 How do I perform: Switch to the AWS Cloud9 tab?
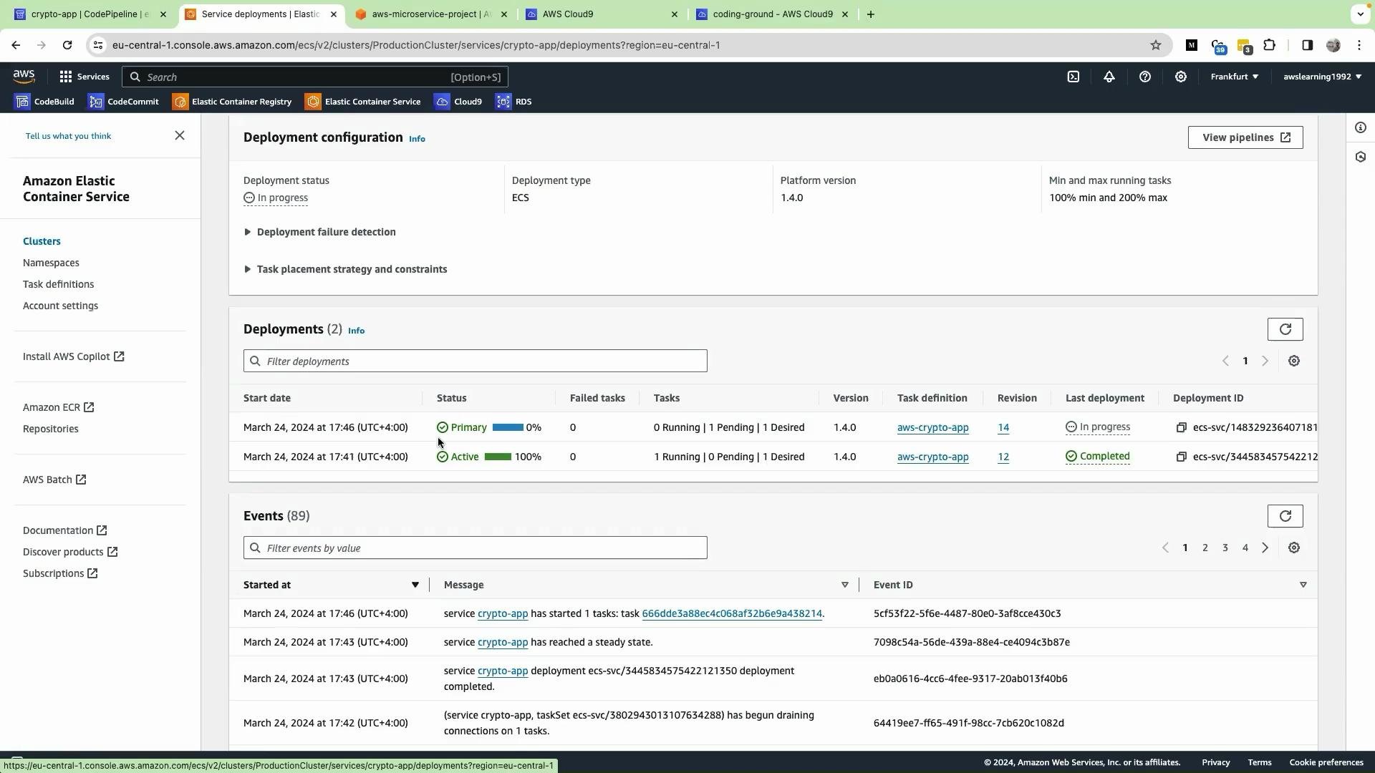click(602, 14)
